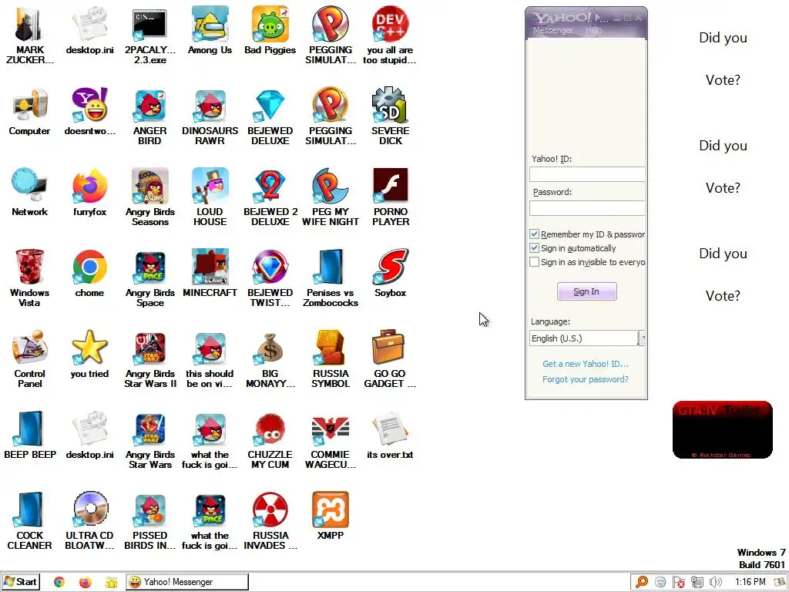The height and width of the screenshot is (592, 789).
Task: Select the Bad Piggies desktop shortcut
Action: coord(270,30)
